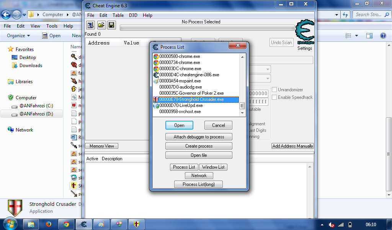Click the Open button in the Explorer toolbar
This screenshot has width=392, height=230.
click(x=51, y=36)
